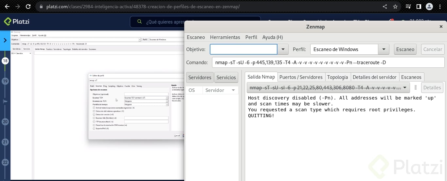
Task: Share this page from address bar
Action: (x=385, y=7)
